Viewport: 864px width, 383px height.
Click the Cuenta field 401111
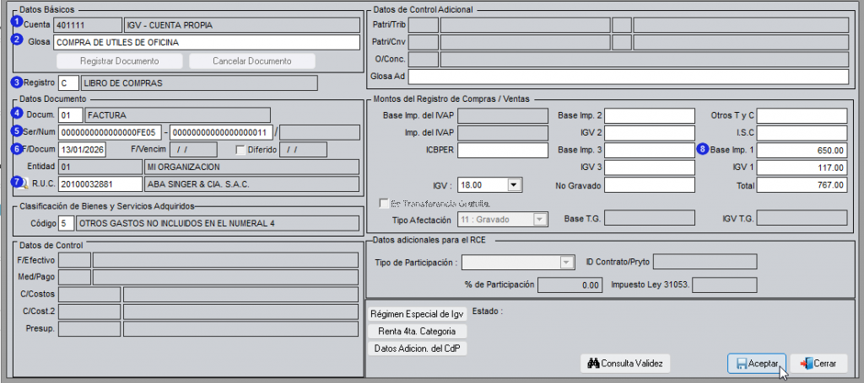pyautogui.click(x=87, y=25)
